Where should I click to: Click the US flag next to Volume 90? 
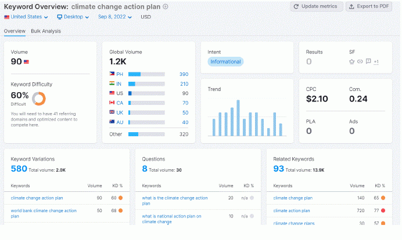coord(26,61)
